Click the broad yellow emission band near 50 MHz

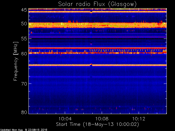click(x=98, y=25)
